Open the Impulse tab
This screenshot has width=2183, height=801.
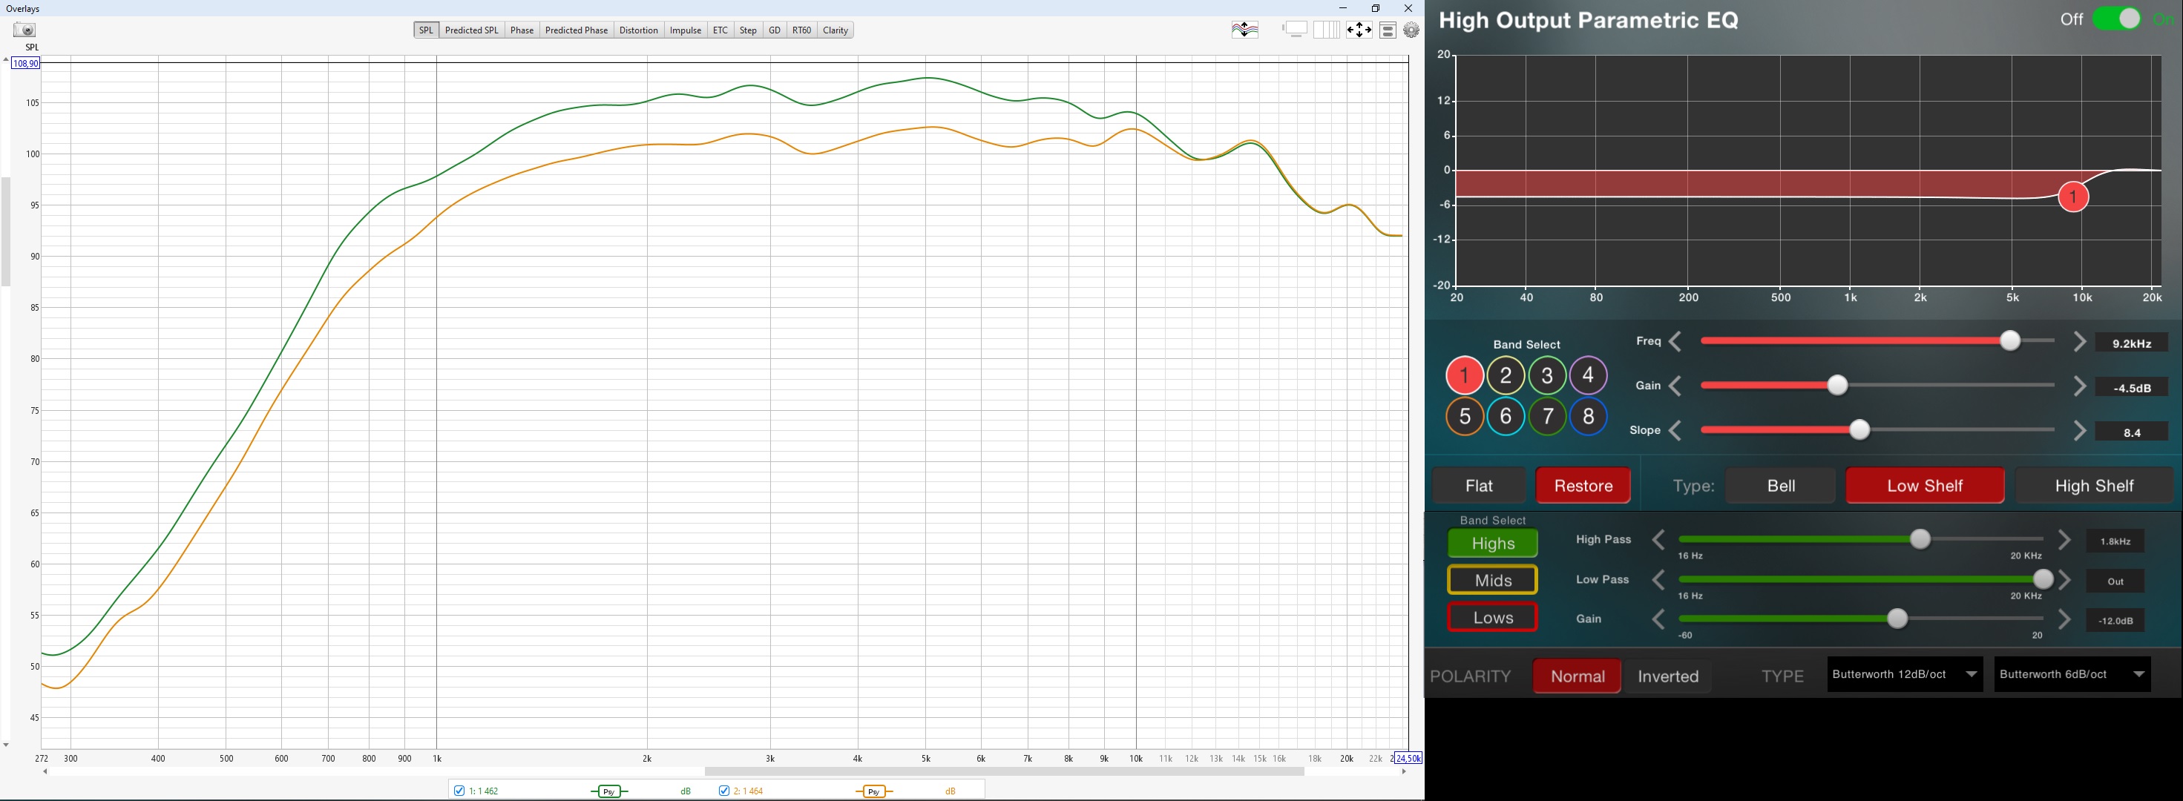pos(685,30)
